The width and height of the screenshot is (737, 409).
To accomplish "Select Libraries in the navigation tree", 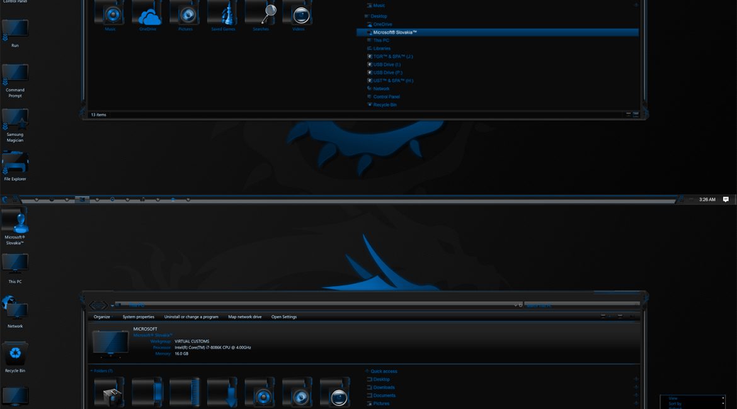I will click(381, 48).
